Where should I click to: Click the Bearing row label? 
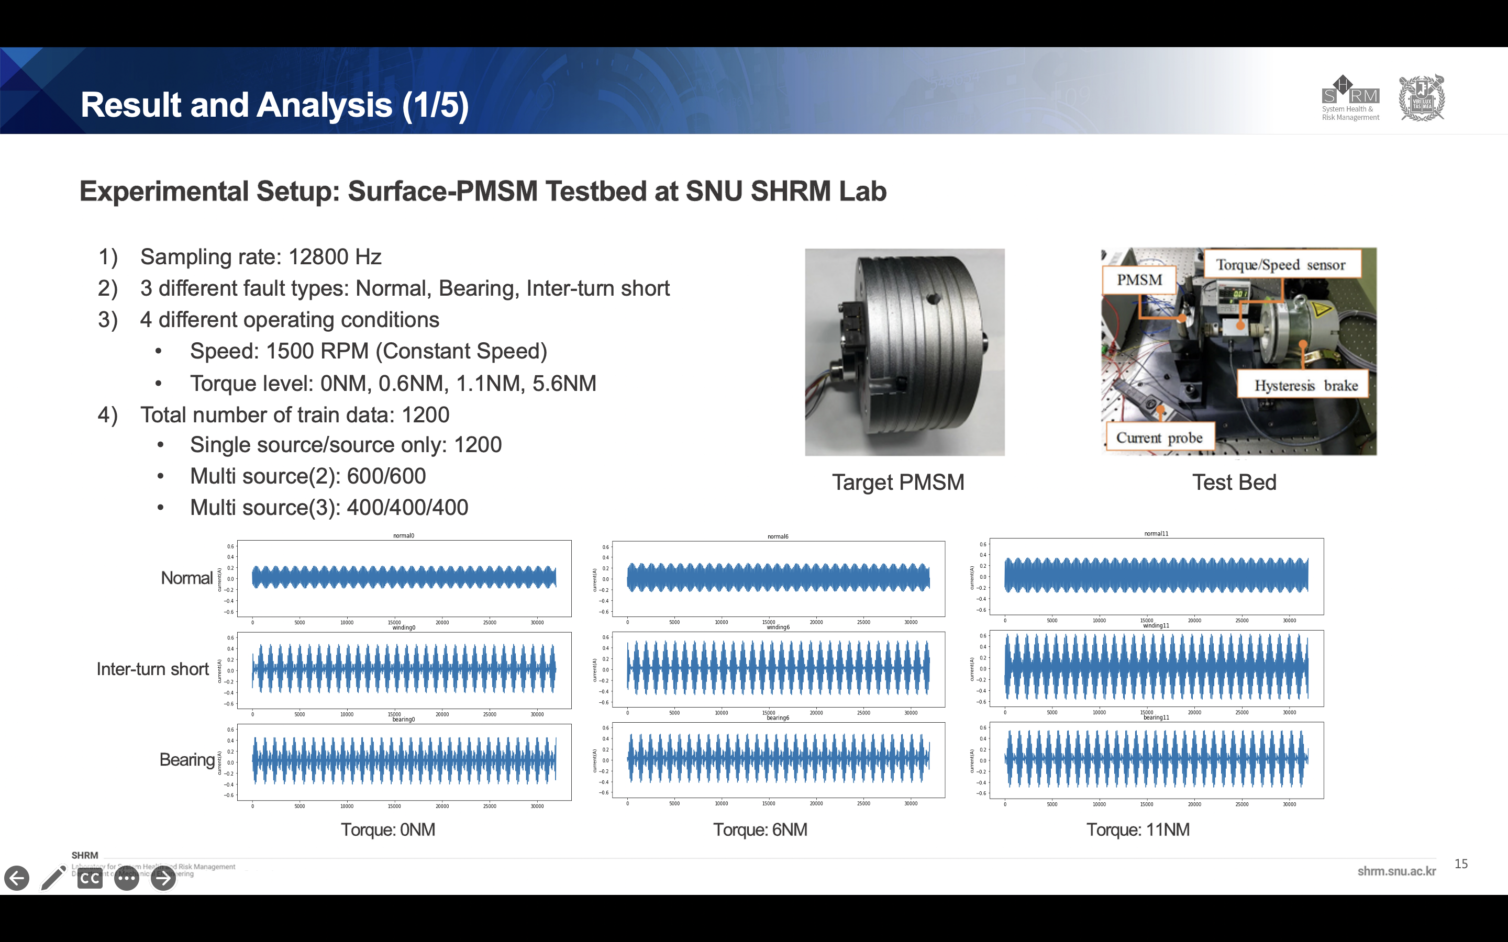[187, 760]
